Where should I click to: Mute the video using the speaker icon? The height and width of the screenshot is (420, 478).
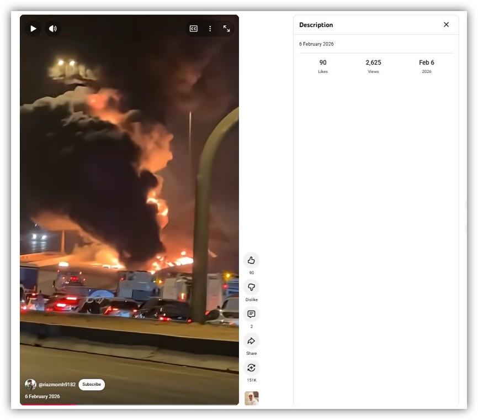tap(52, 29)
